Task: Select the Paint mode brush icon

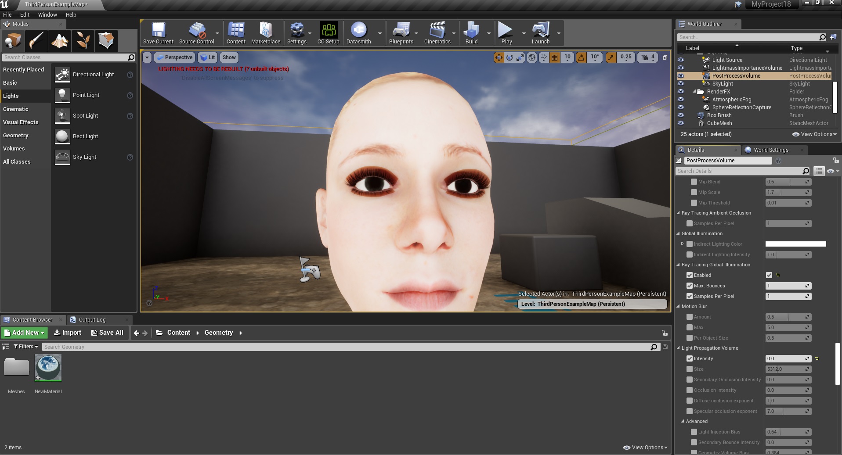Action: 36,41
